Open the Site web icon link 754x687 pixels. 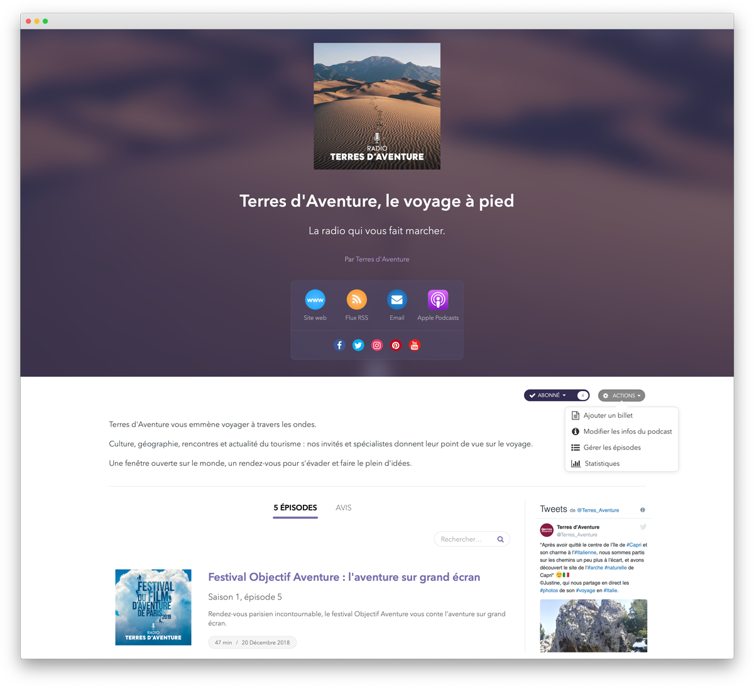(x=315, y=300)
